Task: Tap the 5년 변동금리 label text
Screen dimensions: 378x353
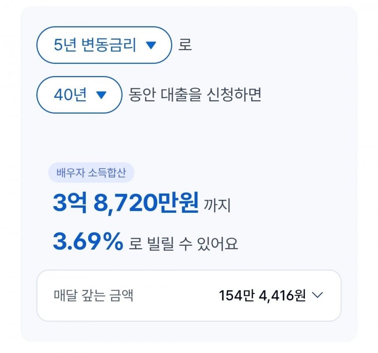Action: pos(95,45)
